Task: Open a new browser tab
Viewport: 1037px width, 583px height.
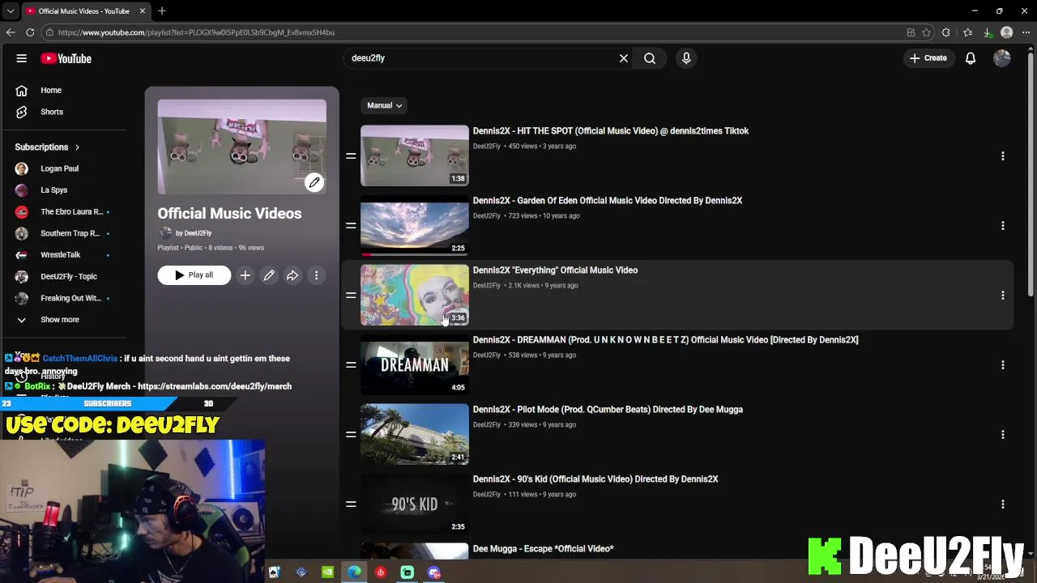Action: coord(162,11)
